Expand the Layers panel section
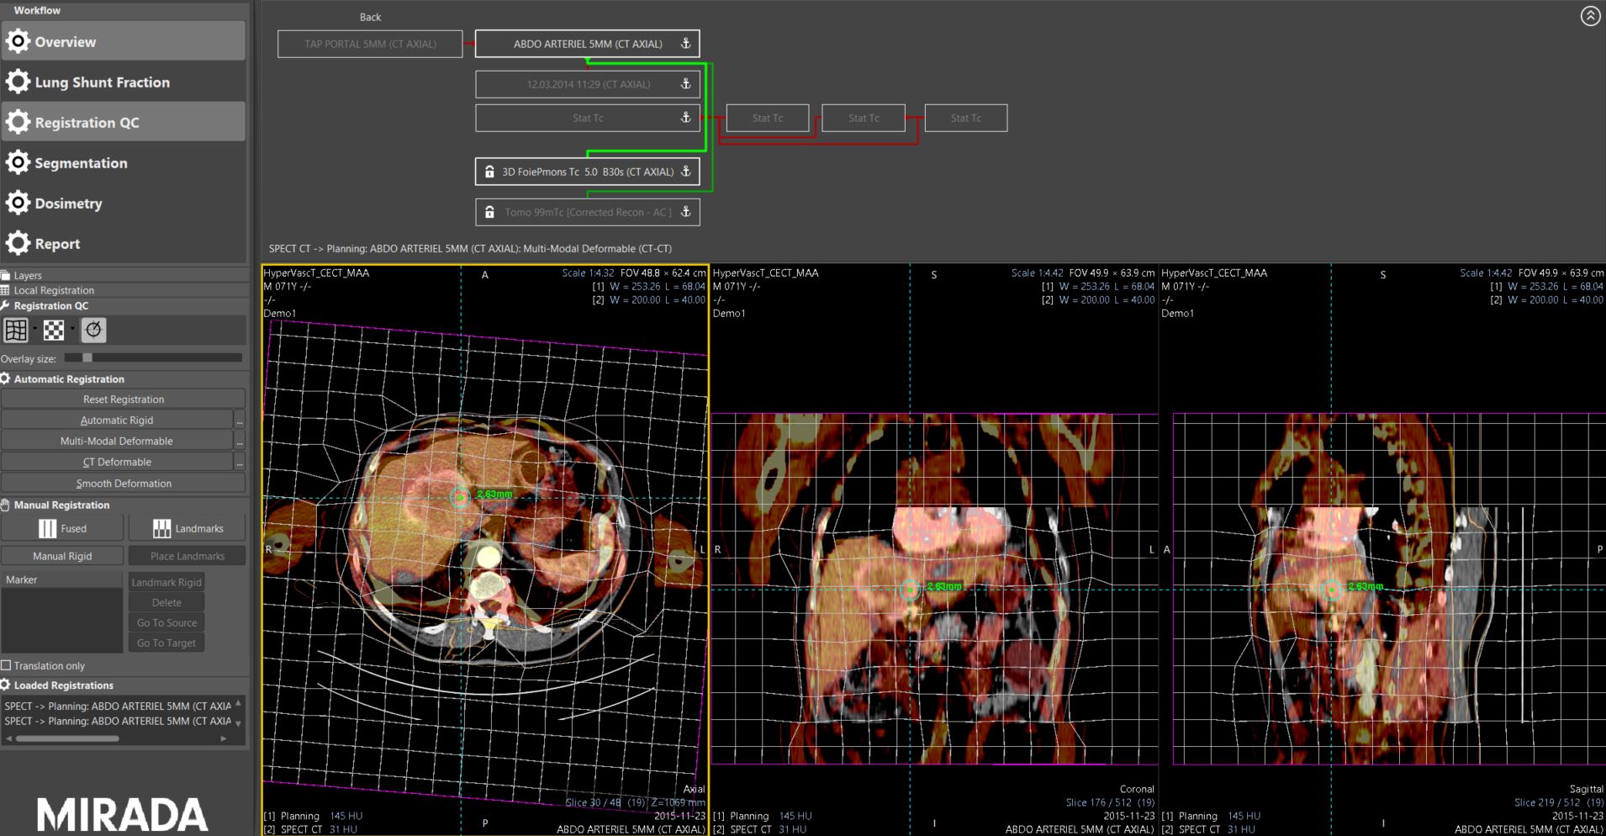 point(28,275)
